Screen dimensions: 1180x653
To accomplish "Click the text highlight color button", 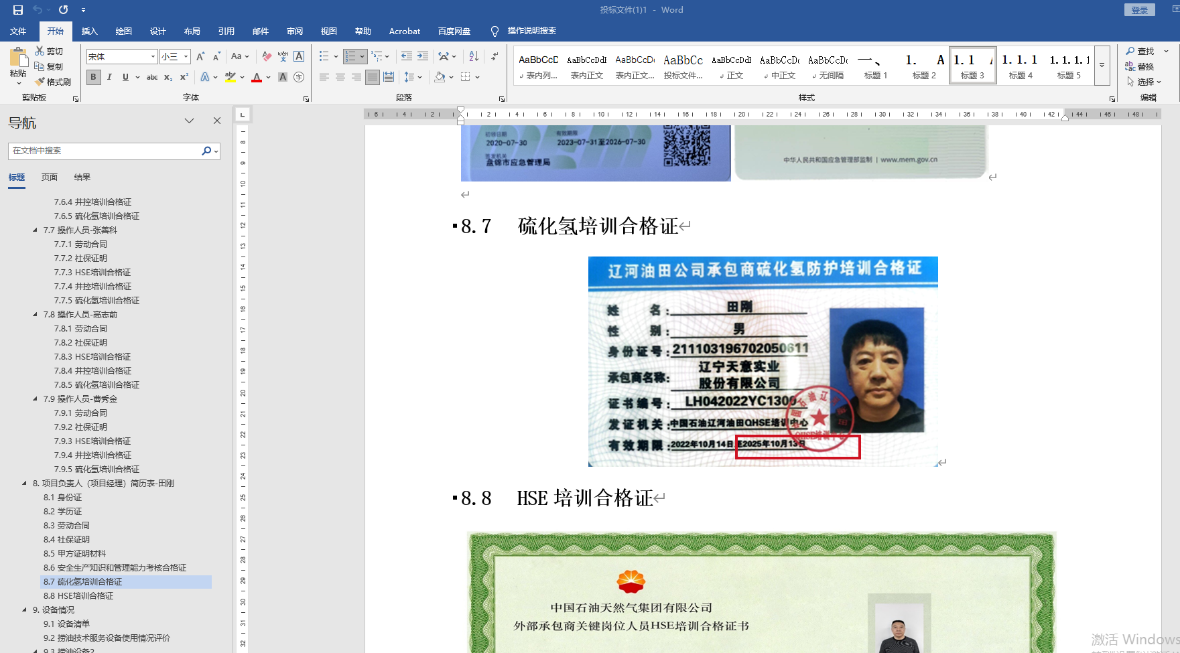I will tap(231, 77).
